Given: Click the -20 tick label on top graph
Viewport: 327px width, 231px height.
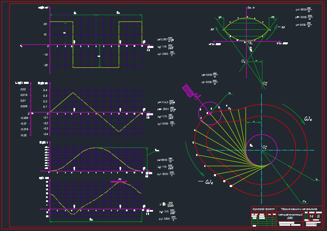Looking at the screenshot, I should 46,65.
